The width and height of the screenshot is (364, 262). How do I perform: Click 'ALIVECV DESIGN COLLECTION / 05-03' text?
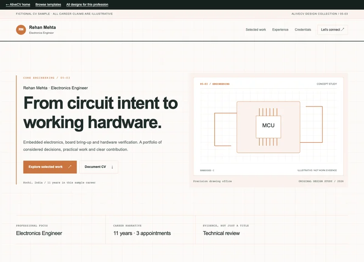click(320, 14)
